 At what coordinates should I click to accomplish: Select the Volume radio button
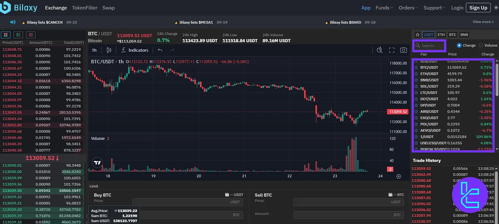pyautogui.click(x=481, y=45)
